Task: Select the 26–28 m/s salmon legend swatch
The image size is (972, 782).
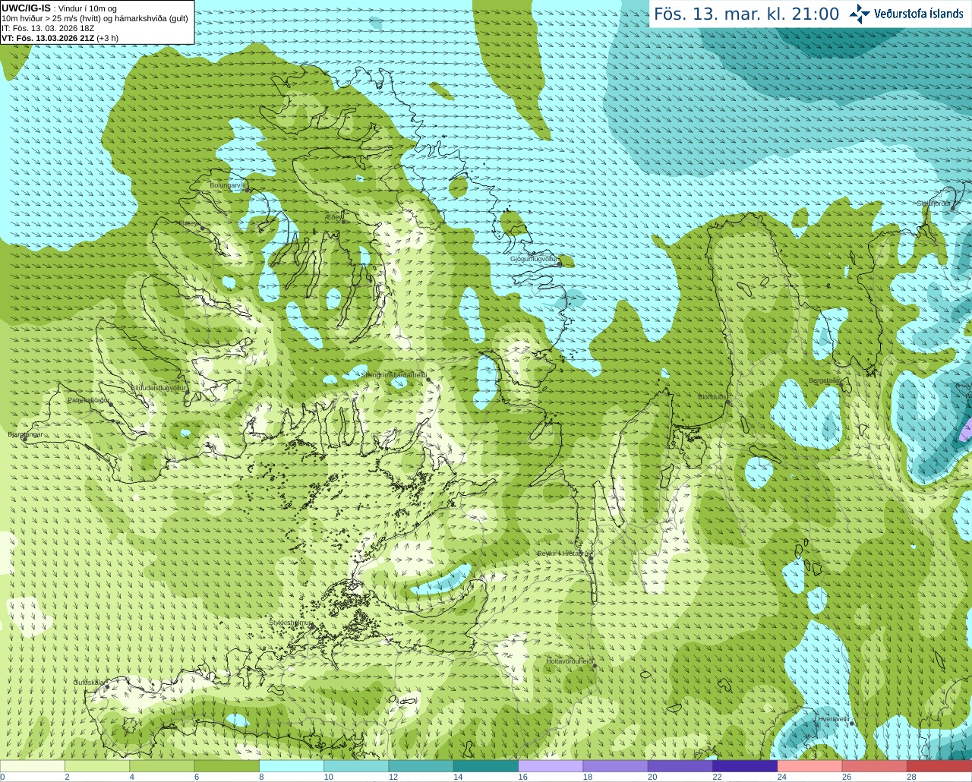Action: pos(875,766)
